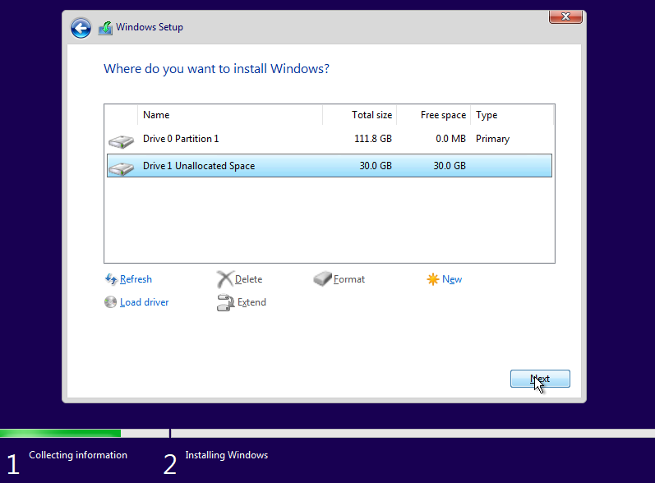Image resolution: width=655 pixels, height=483 pixels.
Task: Click the Load driver disc icon
Action: 110,301
